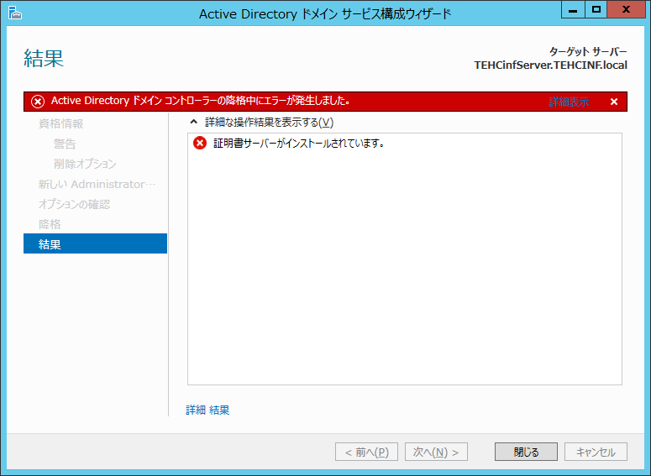Collapse the 詳細な操作結果を表示する section
Image resolution: width=651 pixels, height=476 pixels.
[193, 122]
